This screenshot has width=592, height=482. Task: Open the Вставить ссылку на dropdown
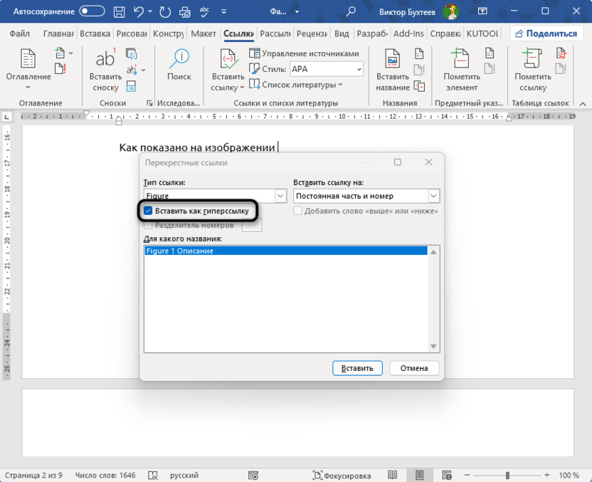click(433, 195)
